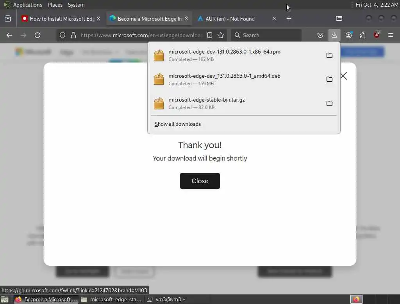Click the Close button in dialog
Viewport: 400px width, 304px height.
point(200,181)
